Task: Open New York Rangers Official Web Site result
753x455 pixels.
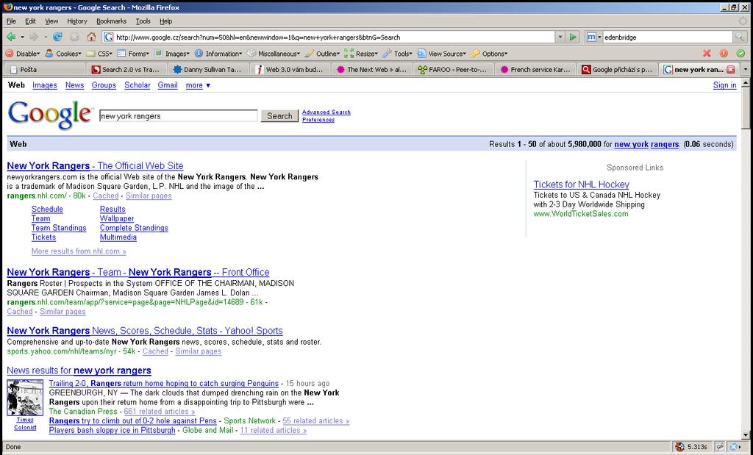Action: coord(95,165)
